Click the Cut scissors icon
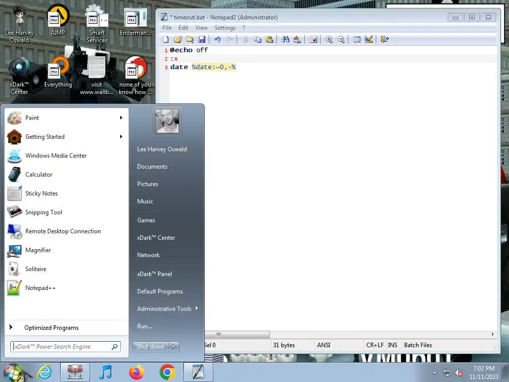The width and height of the screenshot is (509, 382). coord(246,39)
